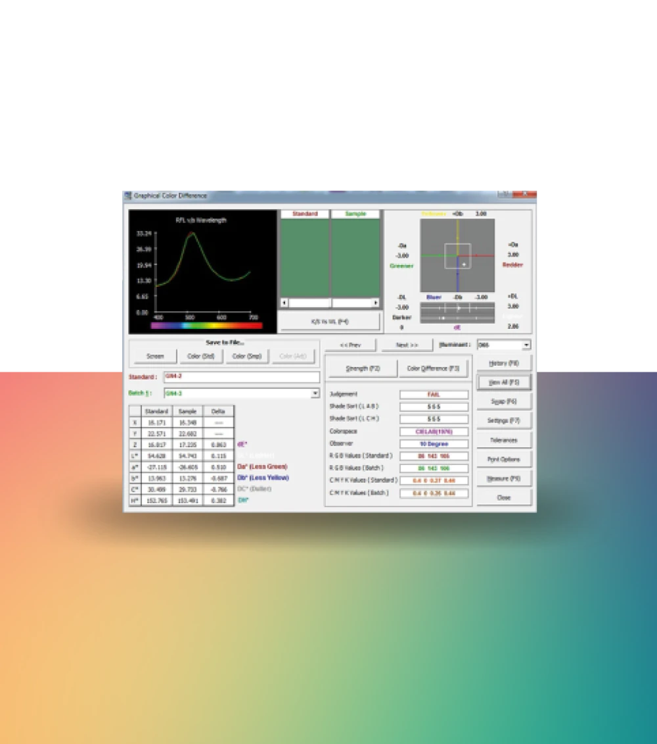Screen dimensions: 657x744
Task: Advance to the next batch with Next >>
Action: 407,345
